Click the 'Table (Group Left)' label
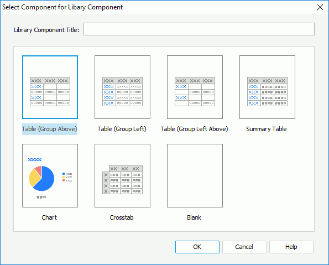 pos(122,129)
